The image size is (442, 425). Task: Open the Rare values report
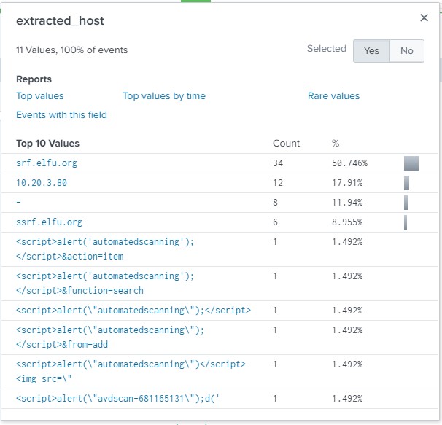click(333, 96)
